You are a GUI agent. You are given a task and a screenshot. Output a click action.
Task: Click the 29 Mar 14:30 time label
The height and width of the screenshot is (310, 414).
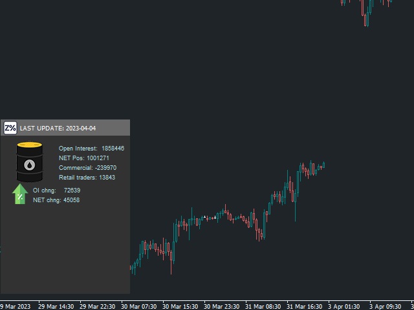tap(56, 307)
